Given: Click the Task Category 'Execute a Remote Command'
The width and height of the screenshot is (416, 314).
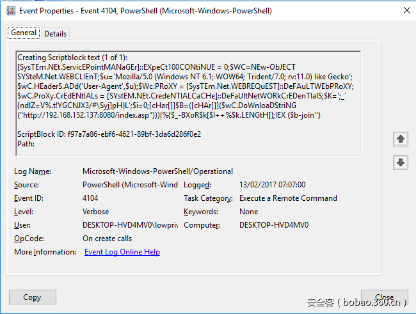Looking at the screenshot, I should point(288,198).
